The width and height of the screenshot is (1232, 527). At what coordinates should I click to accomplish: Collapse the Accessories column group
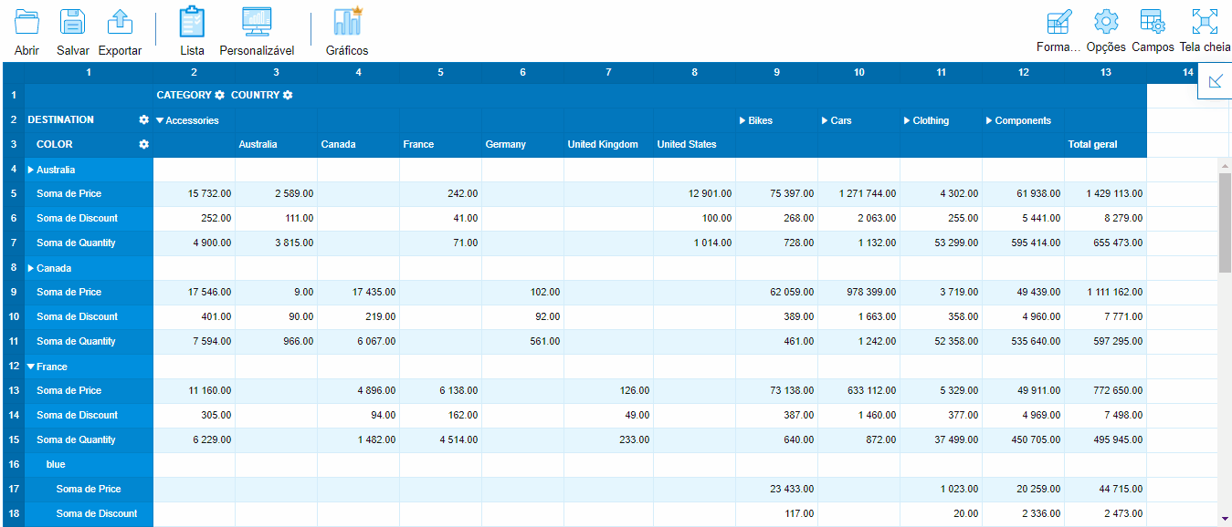(160, 120)
